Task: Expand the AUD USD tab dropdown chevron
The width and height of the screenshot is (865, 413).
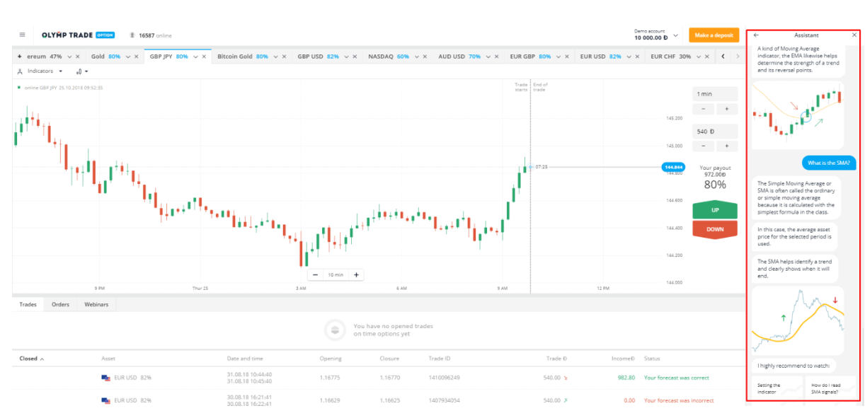Action: 488,57
